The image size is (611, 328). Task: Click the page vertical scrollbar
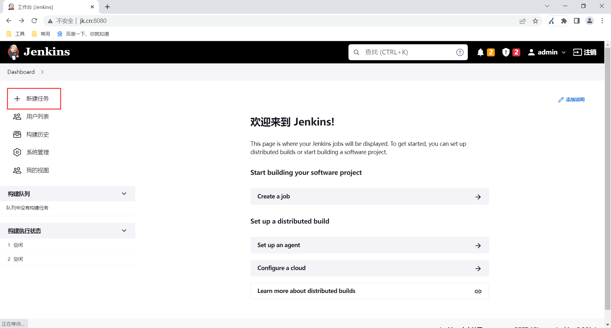tap(607, 178)
